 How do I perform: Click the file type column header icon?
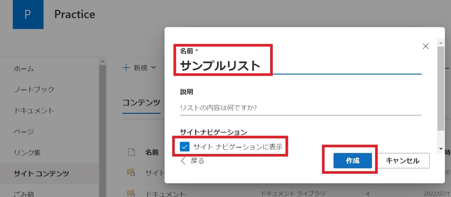[131, 152]
